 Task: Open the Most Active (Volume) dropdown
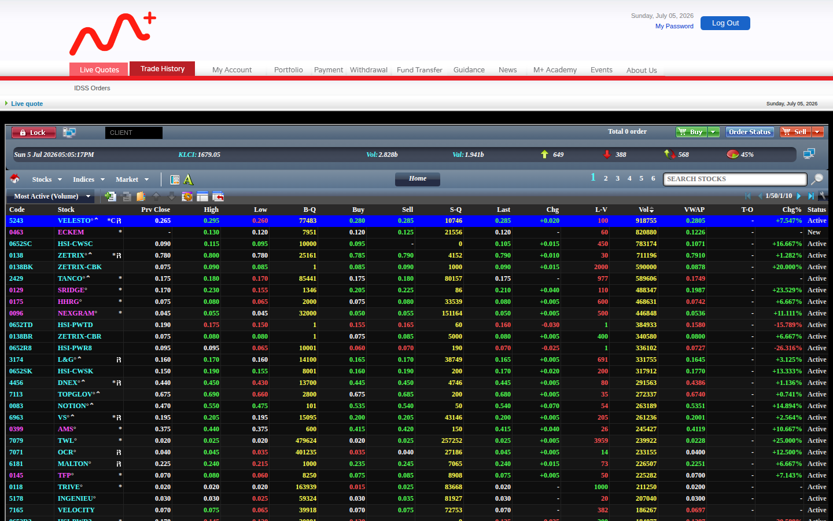click(51, 196)
